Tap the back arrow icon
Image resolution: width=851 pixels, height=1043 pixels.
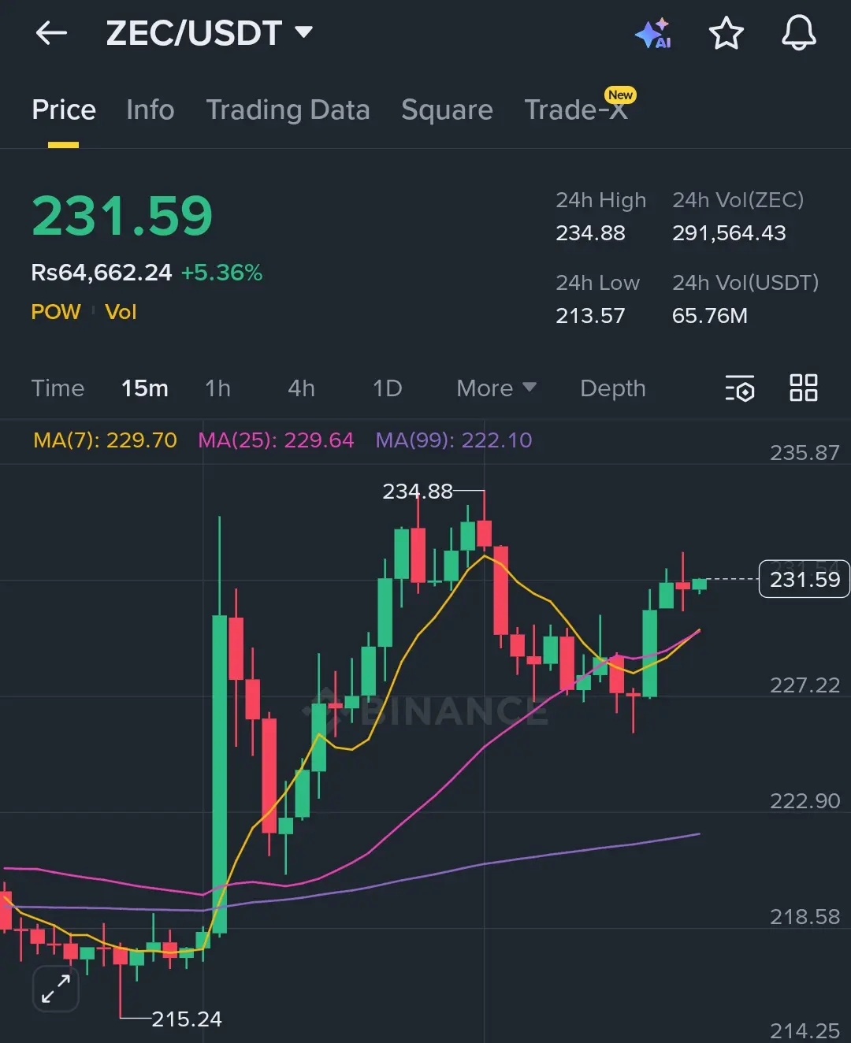pos(52,33)
